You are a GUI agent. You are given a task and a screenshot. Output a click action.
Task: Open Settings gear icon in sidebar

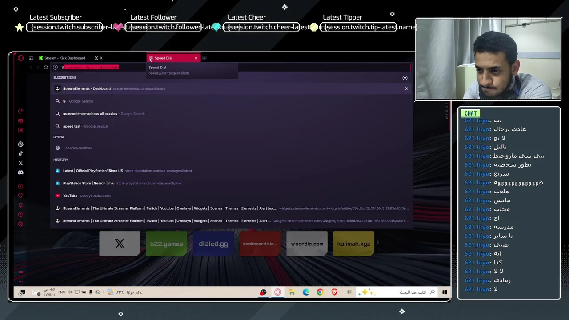20,224
